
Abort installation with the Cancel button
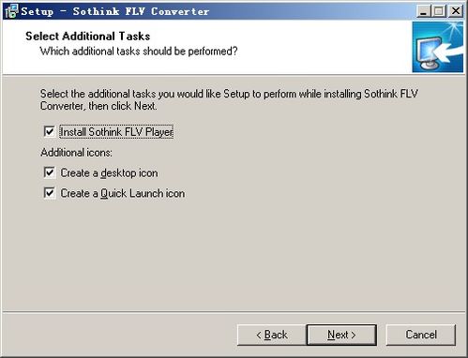click(x=421, y=335)
